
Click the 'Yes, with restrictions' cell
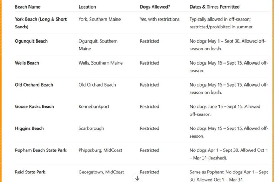click(x=159, y=19)
